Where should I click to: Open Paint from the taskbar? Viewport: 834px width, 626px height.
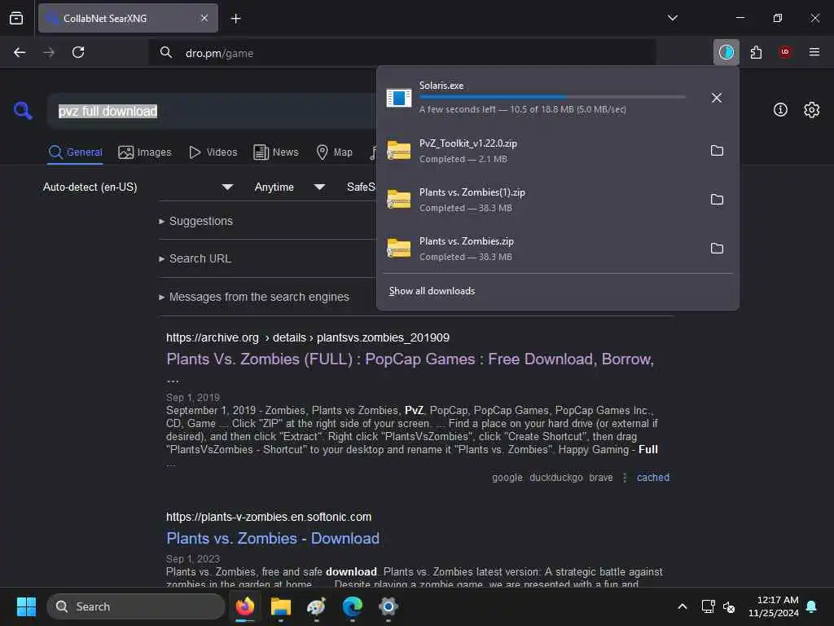click(317, 606)
